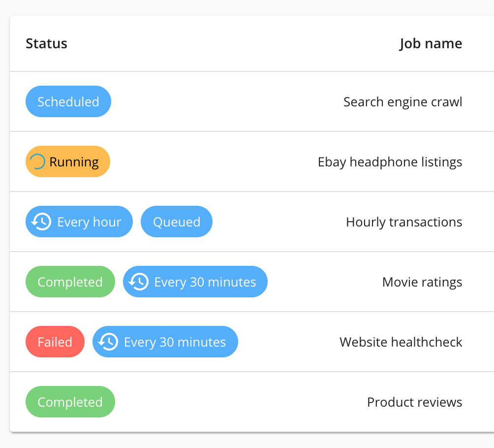
Task: Open the Search engine crawl job
Action: coord(402,102)
